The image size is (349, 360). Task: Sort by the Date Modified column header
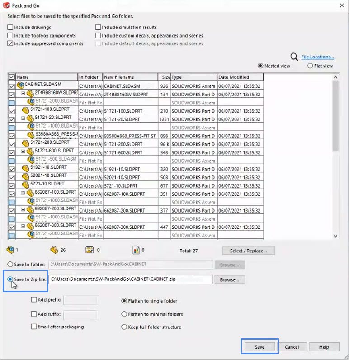point(240,77)
